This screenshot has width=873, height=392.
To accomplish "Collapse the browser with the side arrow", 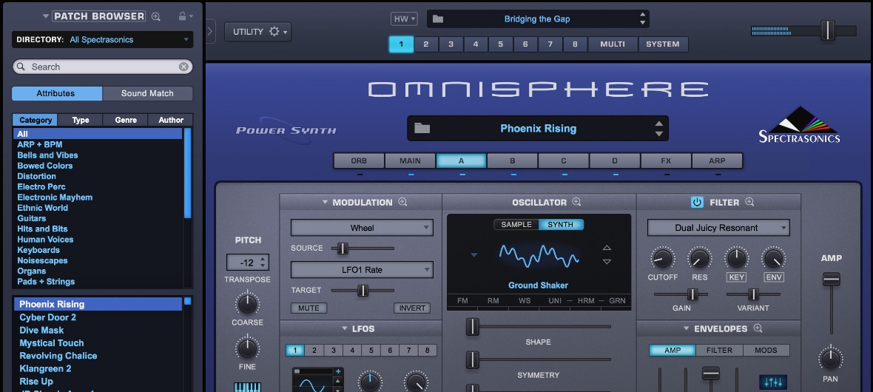I will [210, 31].
